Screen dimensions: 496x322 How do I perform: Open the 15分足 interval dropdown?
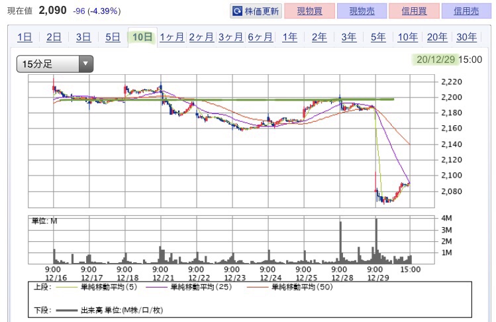[x=55, y=64]
